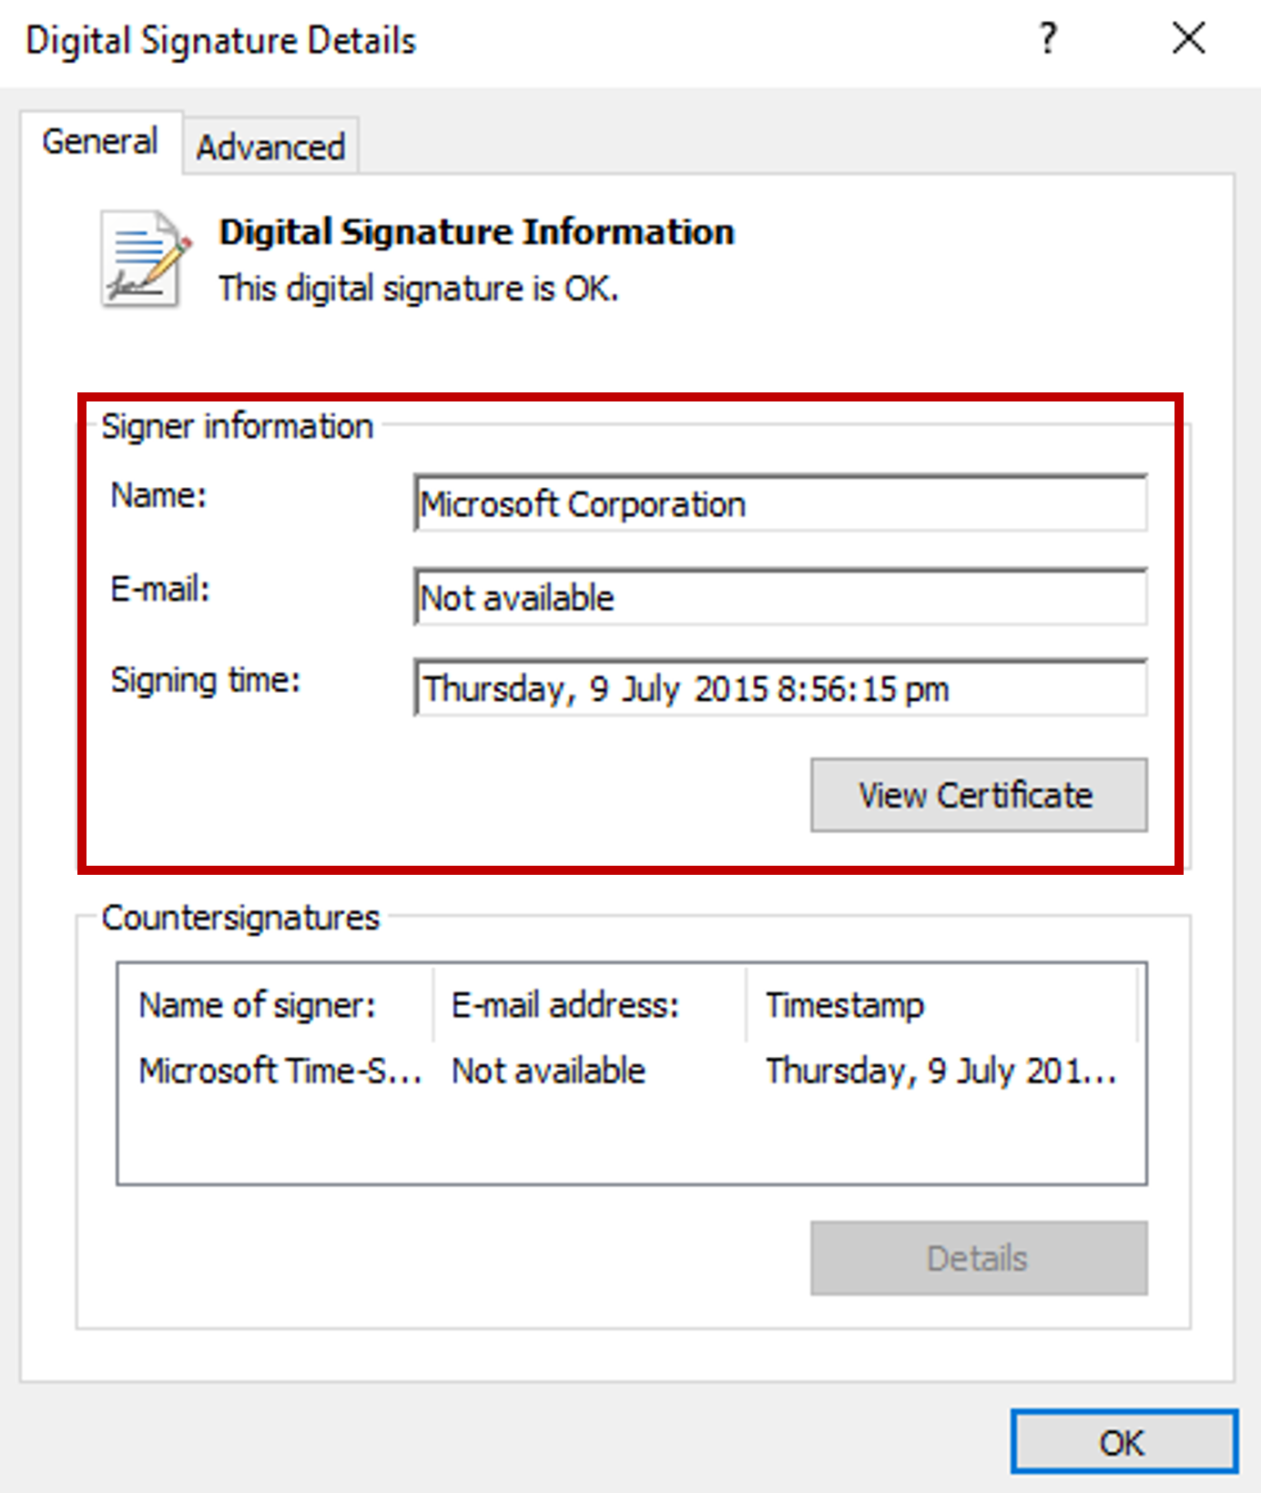Click the E-mail field showing Not available

tap(779, 598)
